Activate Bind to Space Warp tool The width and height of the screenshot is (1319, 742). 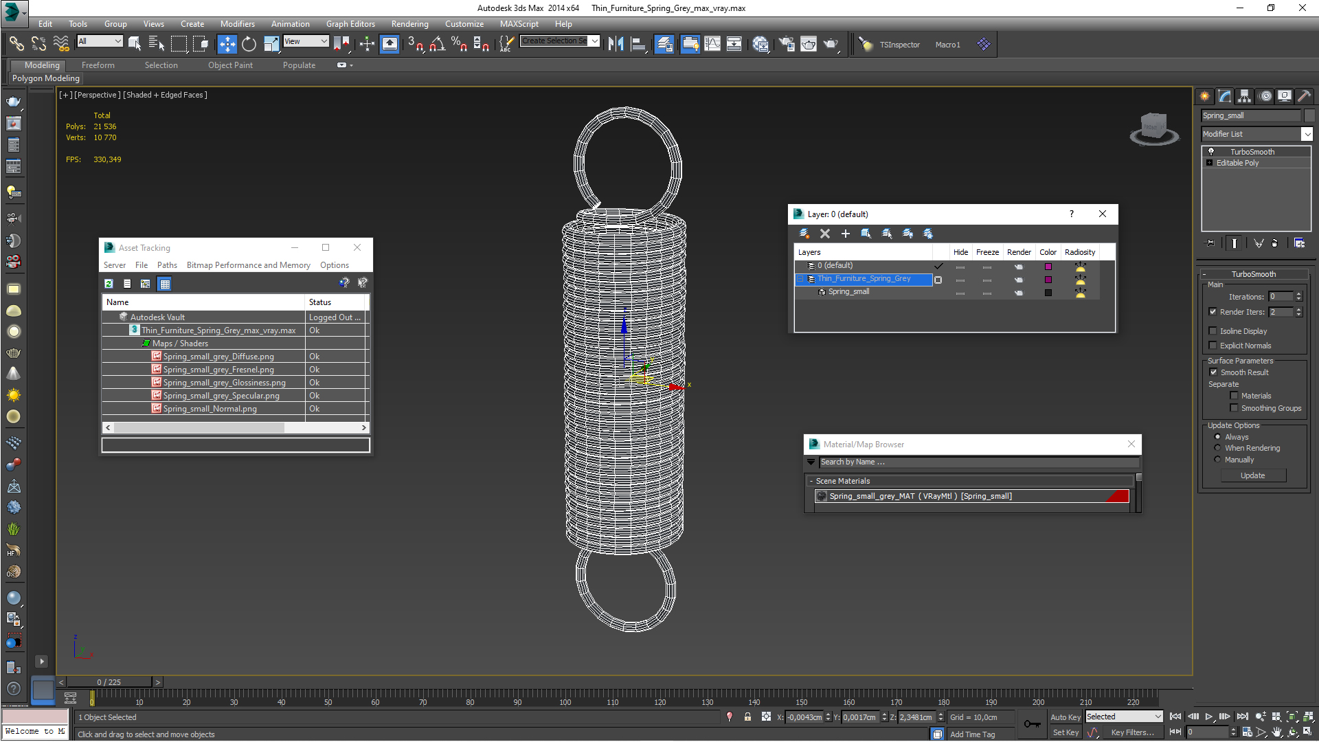(x=61, y=44)
